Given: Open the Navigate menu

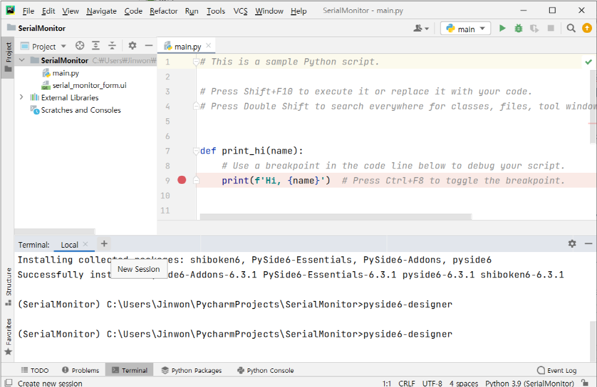Looking at the screenshot, I should coord(101,11).
